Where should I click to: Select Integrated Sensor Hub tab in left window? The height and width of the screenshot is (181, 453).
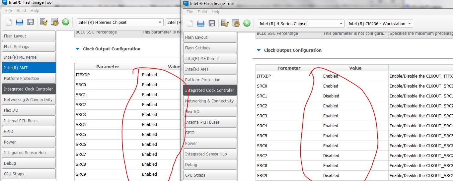[29, 153]
